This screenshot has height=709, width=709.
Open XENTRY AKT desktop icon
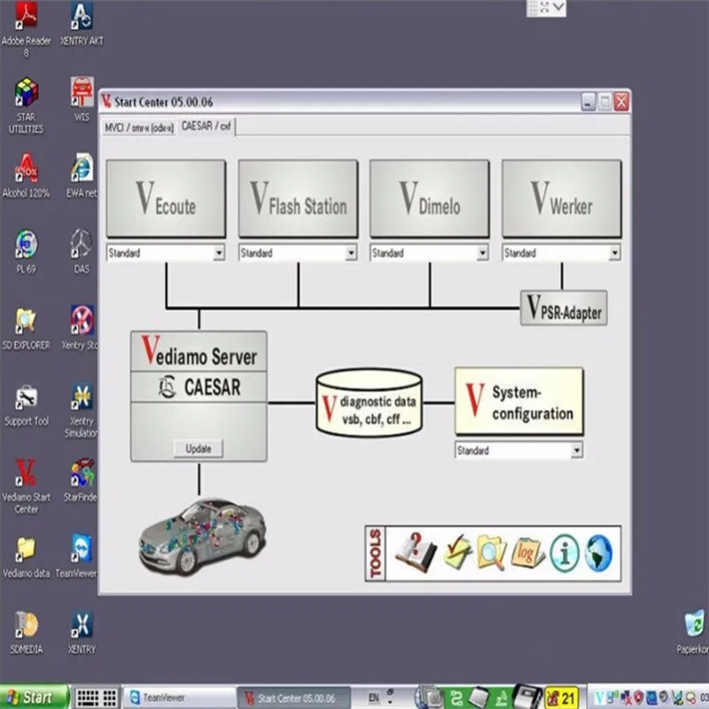click(82, 24)
